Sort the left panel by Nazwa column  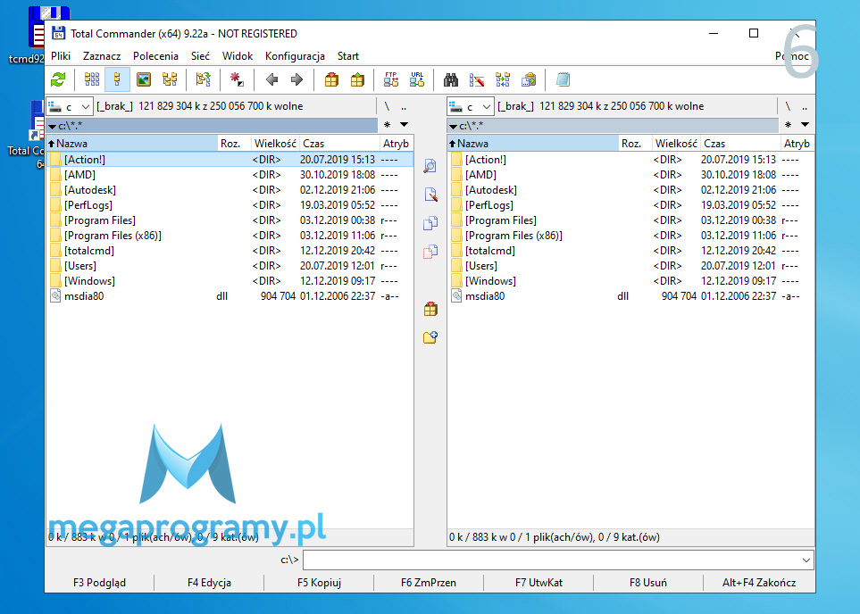click(132, 144)
